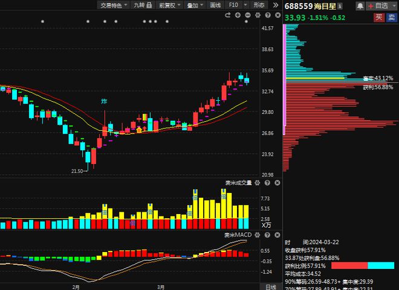
Task: Open help icon for 麦米MACD
Action: tap(267, 235)
